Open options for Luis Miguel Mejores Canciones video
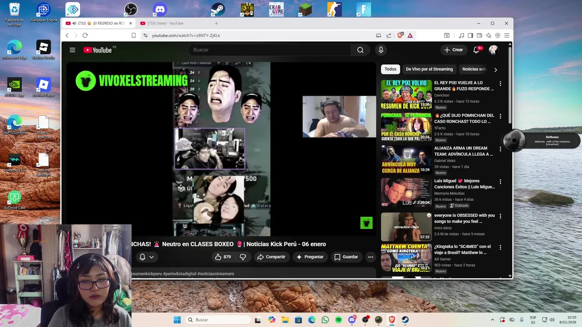 pyautogui.click(x=500, y=182)
